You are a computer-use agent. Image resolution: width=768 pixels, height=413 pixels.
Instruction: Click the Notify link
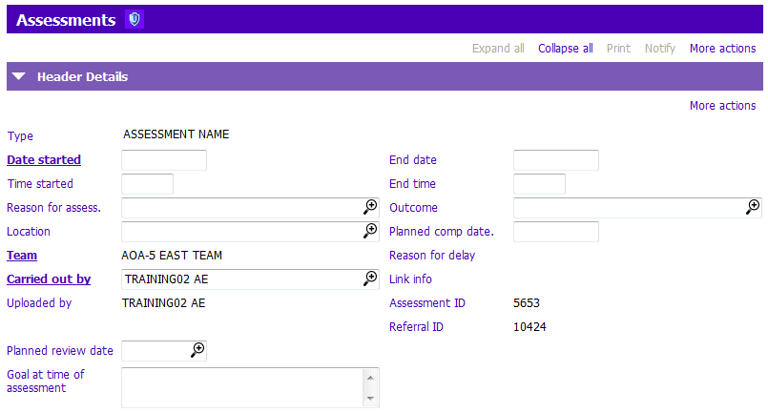click(660, 49)
